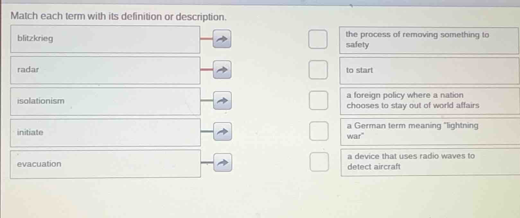Select the radar term box
The image size is (520, 218).
tap(106, 70)
